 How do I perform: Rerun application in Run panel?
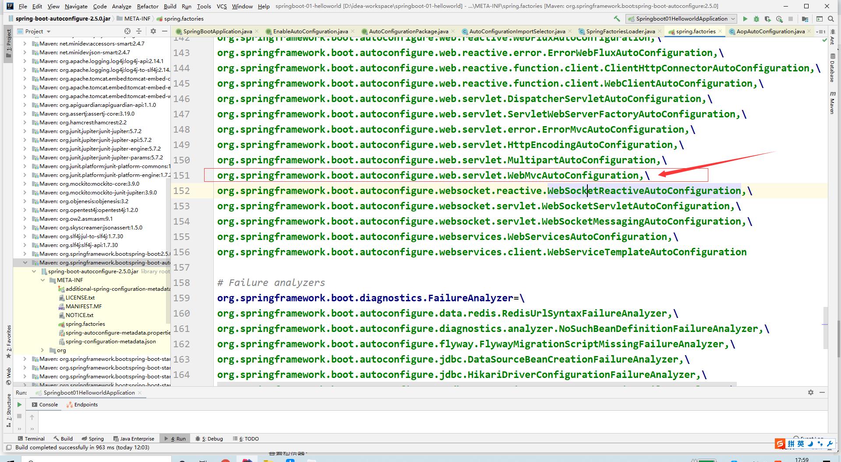pos(19,405)
